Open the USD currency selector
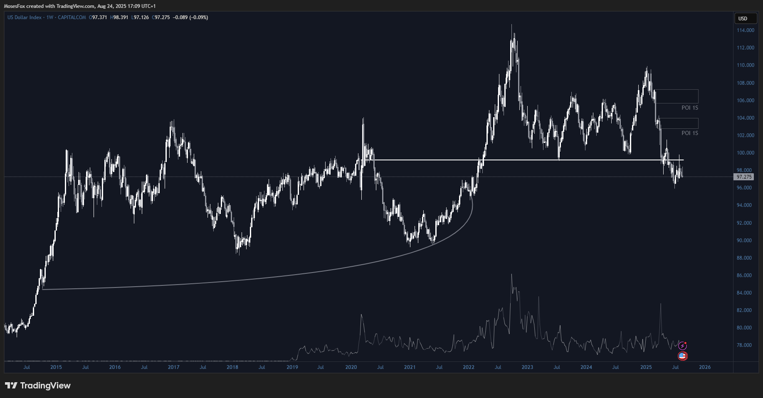Viewport: 763px width, 398px height. click(743, 18)
